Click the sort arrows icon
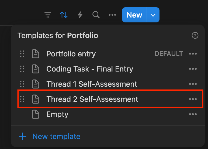The height and width of the screenshot is (149, 208). coord(64,15)
